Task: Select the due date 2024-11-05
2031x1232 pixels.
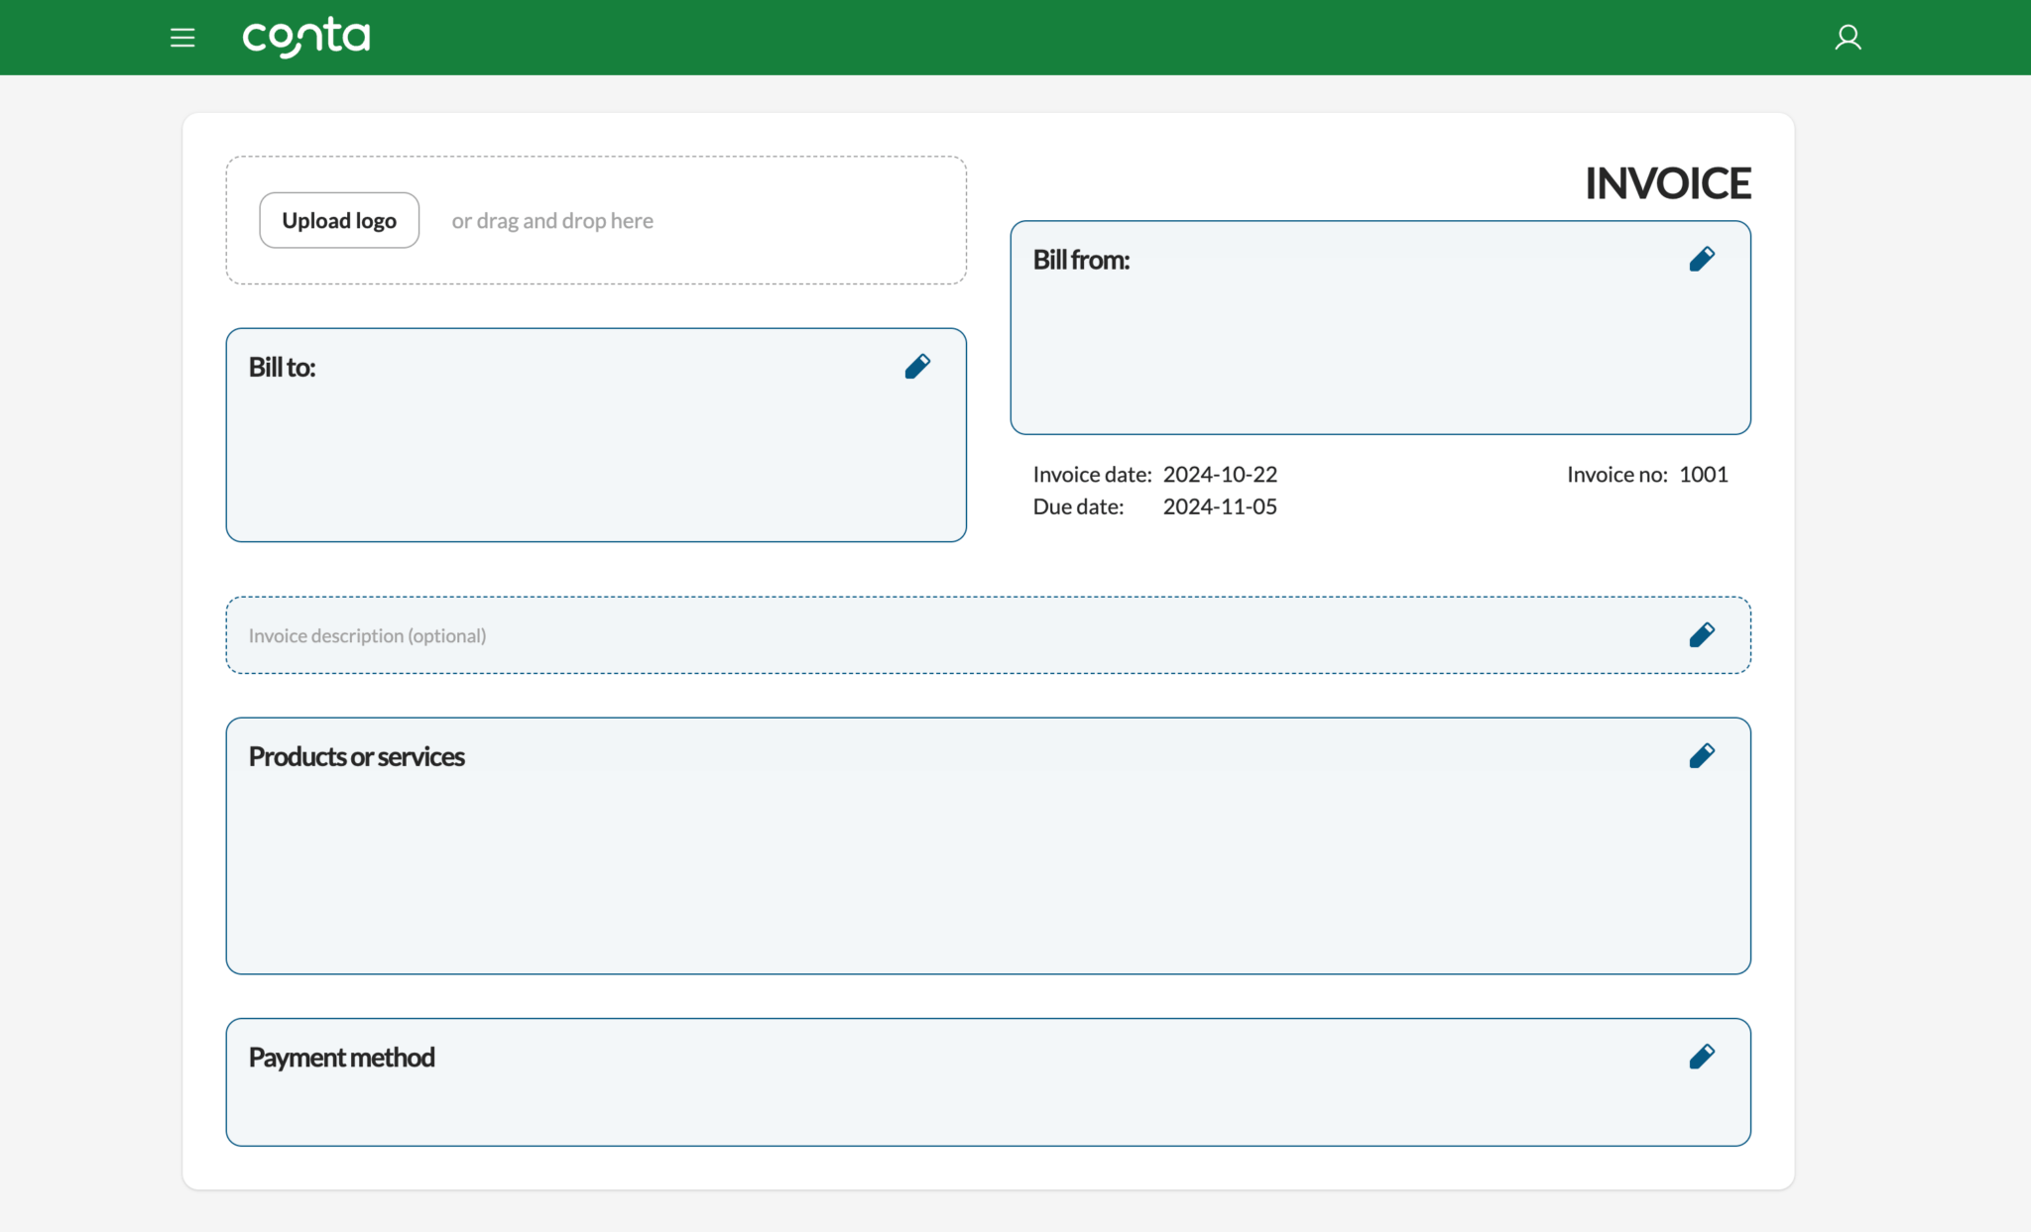Action: coord(1219,506)
